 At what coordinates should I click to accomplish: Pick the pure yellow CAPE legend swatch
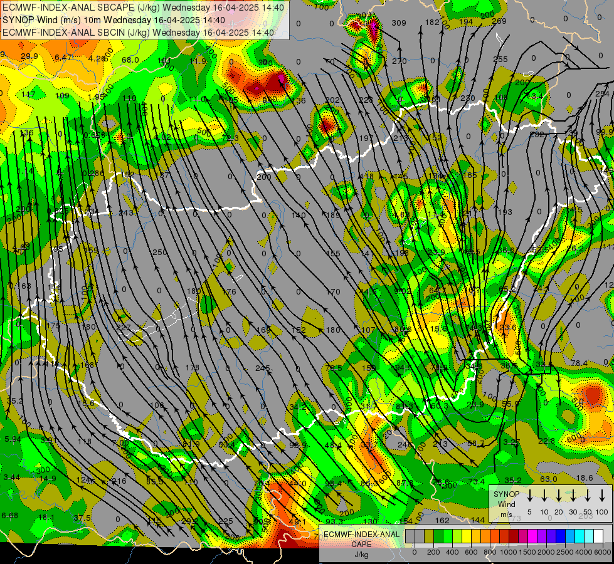[467, 536]
